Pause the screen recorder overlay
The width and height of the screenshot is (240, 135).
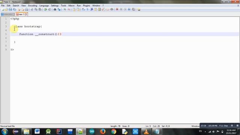[x=232, y=126]
